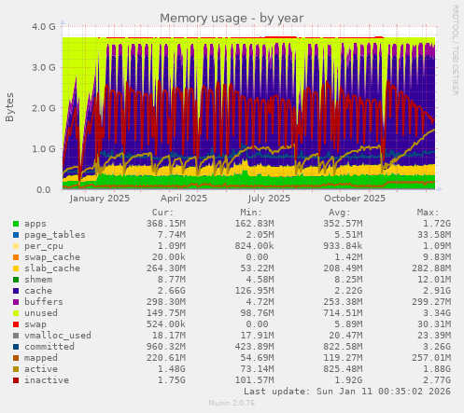This screenshot has height=413, width=464.
Task: Click the cache legend color swatch
Action: point(16,291)
